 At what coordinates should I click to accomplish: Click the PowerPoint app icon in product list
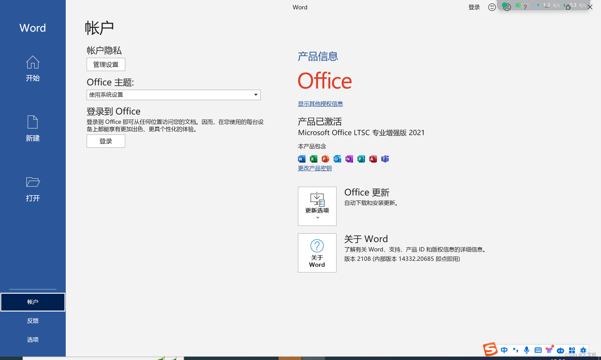click(x=326, y=159)
